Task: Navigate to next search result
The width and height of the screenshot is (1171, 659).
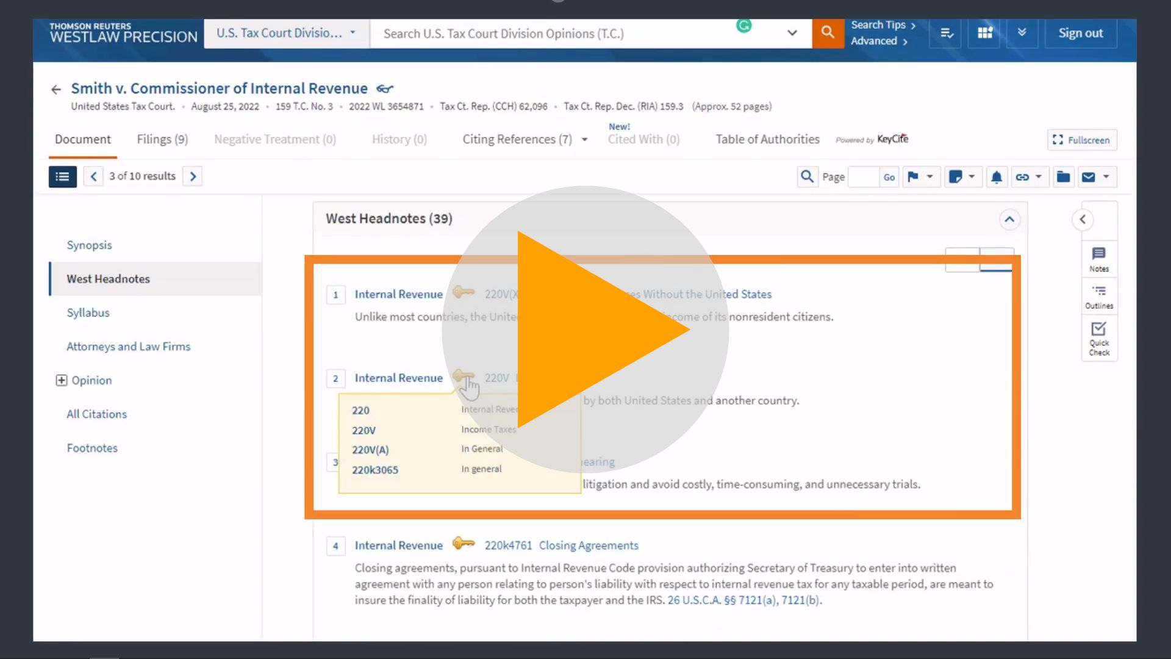Action: pyautogui.click(x=193, y=175)
